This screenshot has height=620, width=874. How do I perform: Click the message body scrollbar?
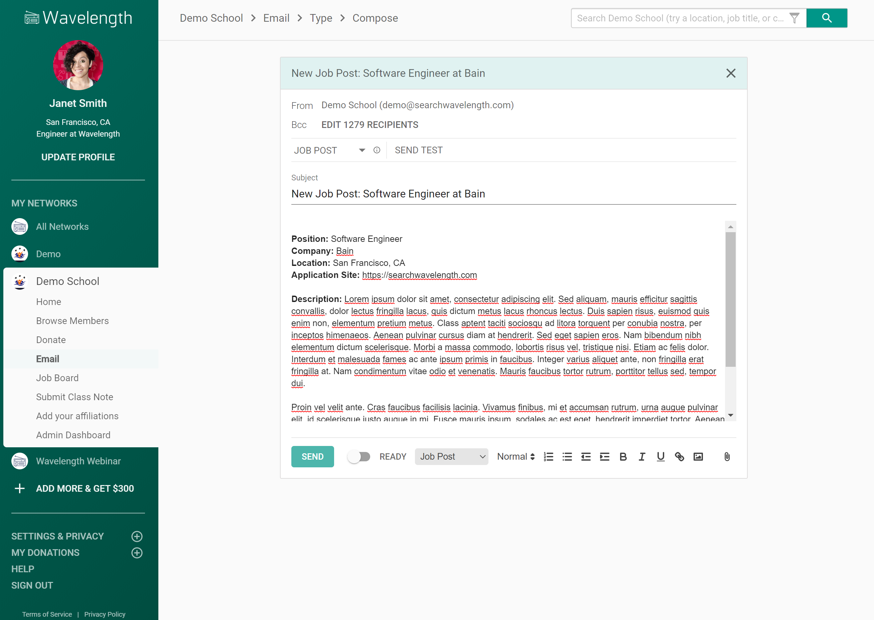pyautogui.click(x=730, y=300)
